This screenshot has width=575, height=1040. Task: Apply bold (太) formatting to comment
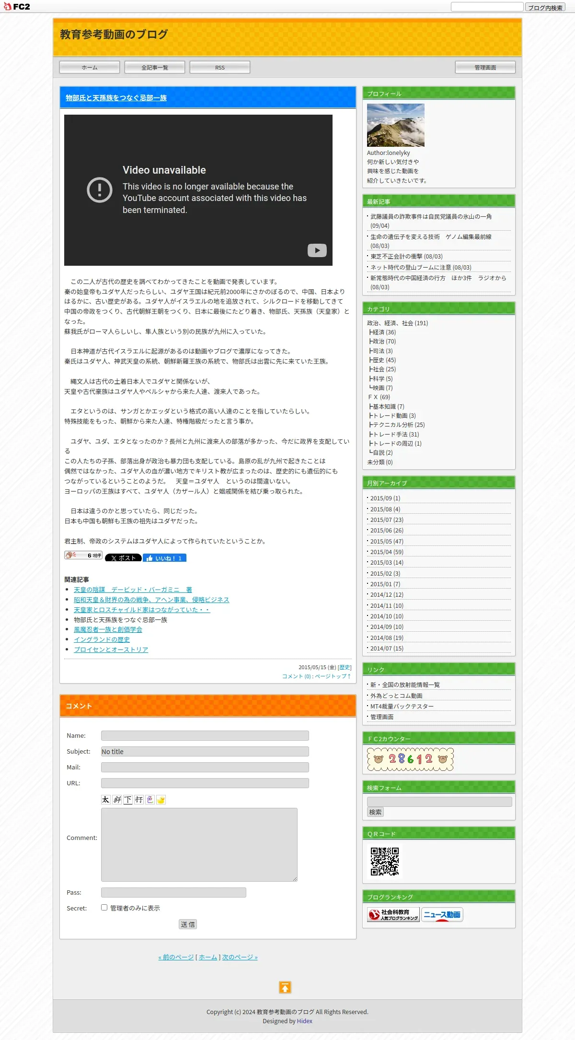(x=106, y=799)
